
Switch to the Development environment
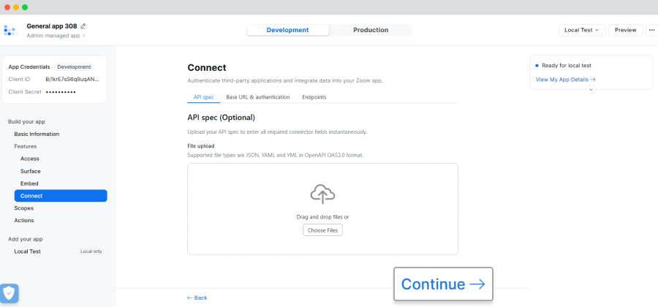click(x=287, y=30)
